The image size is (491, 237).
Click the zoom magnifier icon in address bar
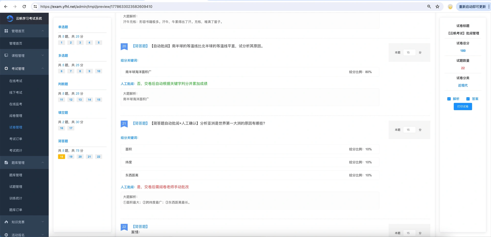429,7
